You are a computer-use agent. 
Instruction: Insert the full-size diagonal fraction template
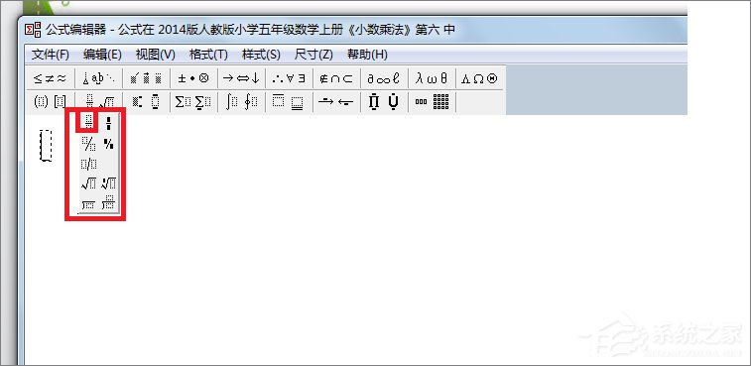click(88, 143)
